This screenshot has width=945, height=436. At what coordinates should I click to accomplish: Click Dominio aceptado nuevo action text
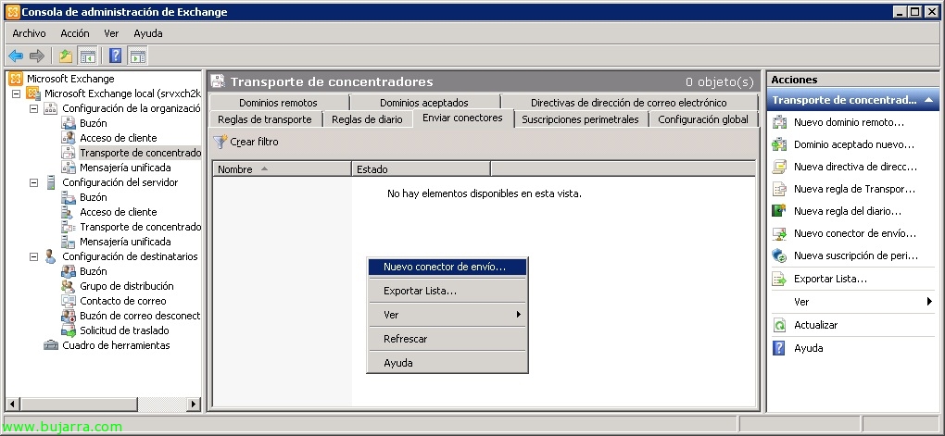(854, 144)
